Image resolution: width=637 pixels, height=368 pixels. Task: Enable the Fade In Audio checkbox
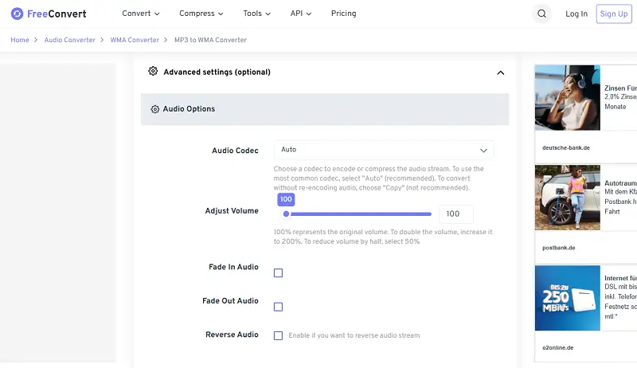tap(278, 273)
